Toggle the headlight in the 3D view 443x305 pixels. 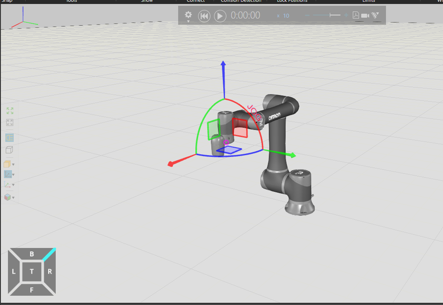click(x=9, y=138)
